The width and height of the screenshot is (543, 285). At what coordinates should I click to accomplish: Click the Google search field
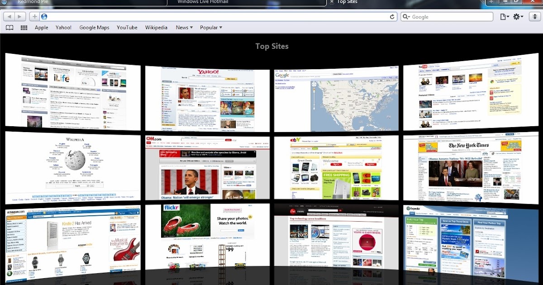(x=447, y=17)
